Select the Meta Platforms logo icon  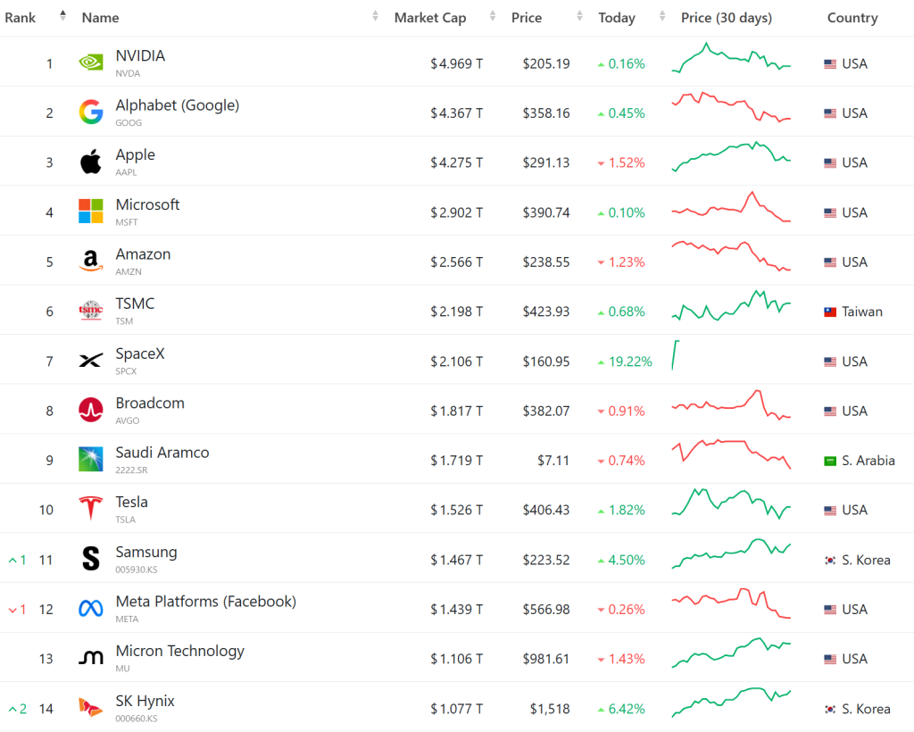coord(91,609)
